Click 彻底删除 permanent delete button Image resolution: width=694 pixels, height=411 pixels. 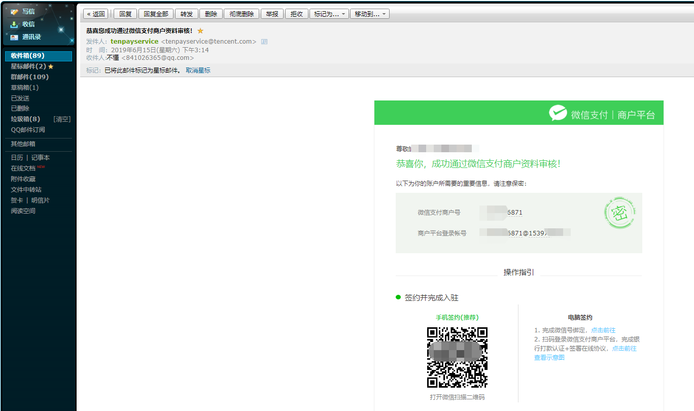(241, 14)
